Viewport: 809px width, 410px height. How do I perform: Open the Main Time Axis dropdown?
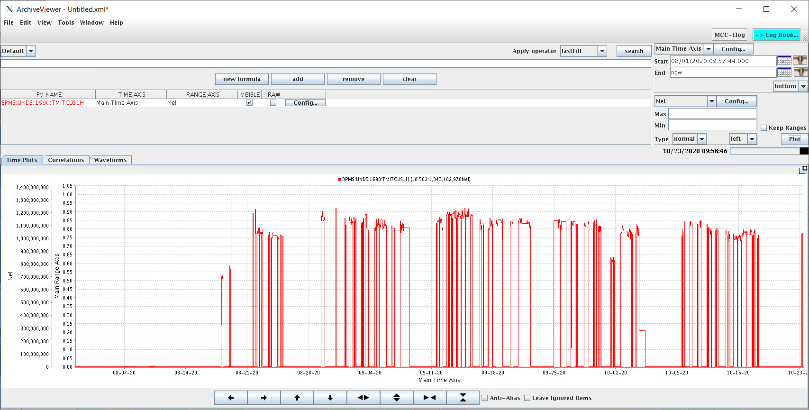click(708, 49)
